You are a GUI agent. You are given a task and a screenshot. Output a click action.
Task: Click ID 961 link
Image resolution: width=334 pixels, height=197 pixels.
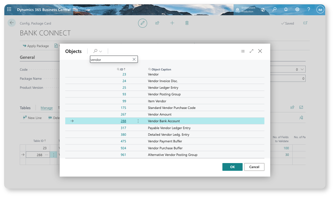pyautogui.click(x=123, y=155)
